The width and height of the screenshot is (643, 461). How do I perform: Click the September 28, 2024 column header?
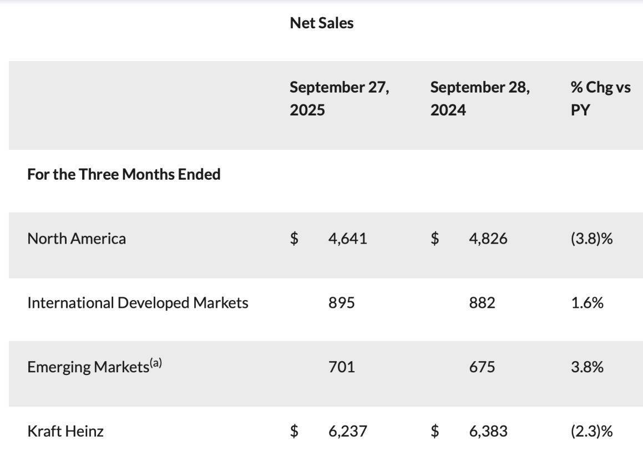(x=479, y=98)
